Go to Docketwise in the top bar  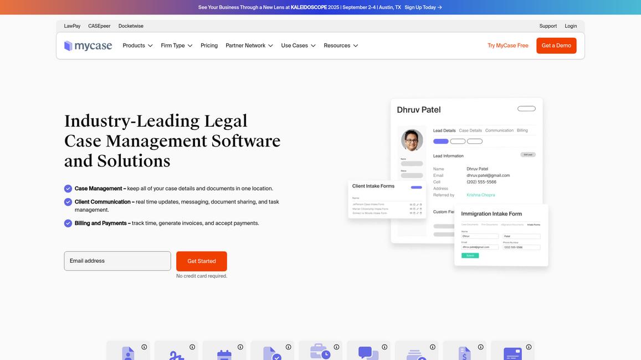point(131,26)
